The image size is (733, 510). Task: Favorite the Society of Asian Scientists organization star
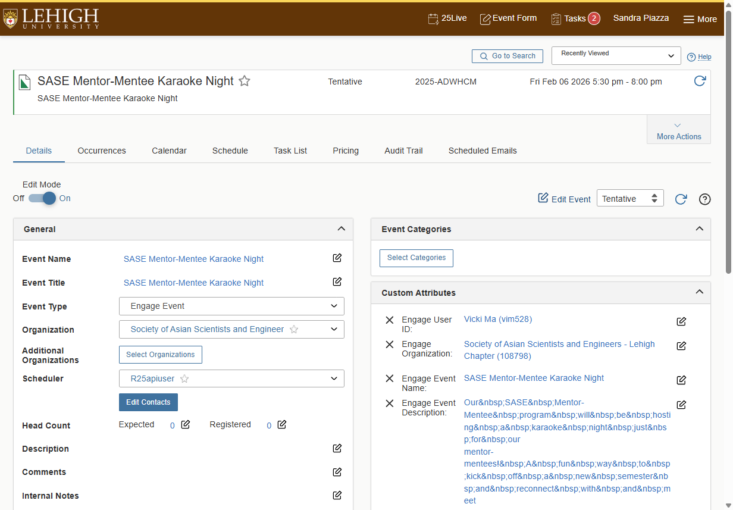[294, 329]
